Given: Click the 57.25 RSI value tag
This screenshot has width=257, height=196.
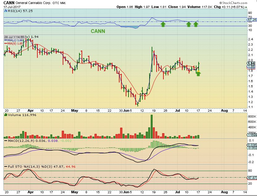Looking at the screenshot, I should point(252,20).
